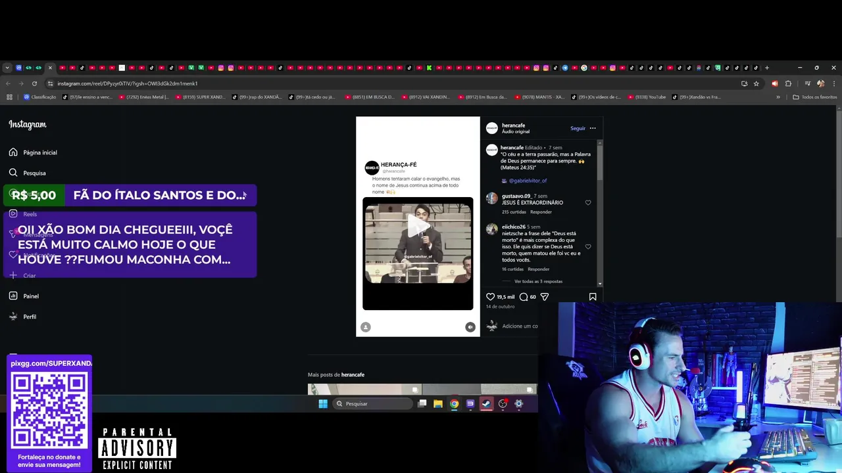
Task: Open more options three dots menu
Action: point(593,128)
